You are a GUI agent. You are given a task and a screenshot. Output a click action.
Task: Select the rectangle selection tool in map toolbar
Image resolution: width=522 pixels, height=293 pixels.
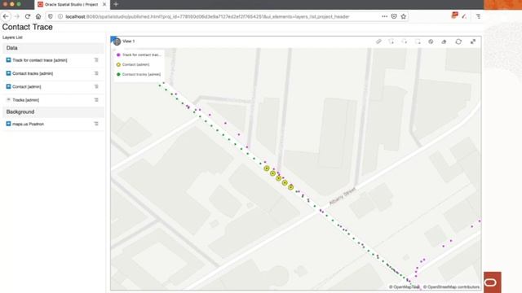click(418, 42)
